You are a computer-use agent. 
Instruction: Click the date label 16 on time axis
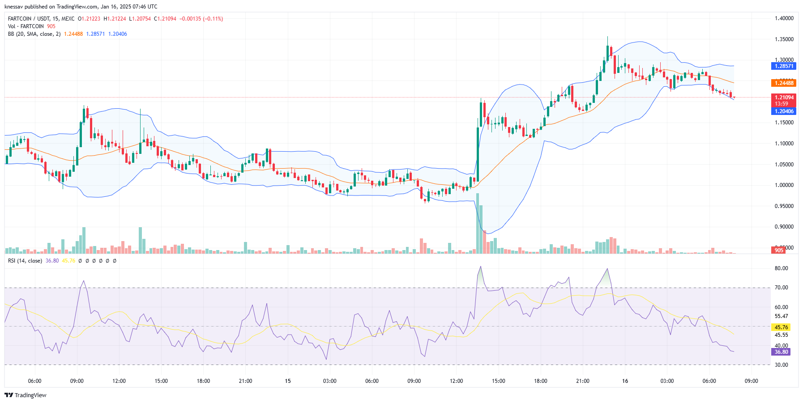click(x=625, y=381)
